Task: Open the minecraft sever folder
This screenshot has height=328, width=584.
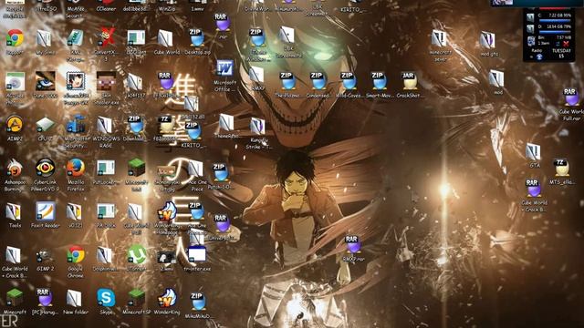Action: [x=440, y=38]
